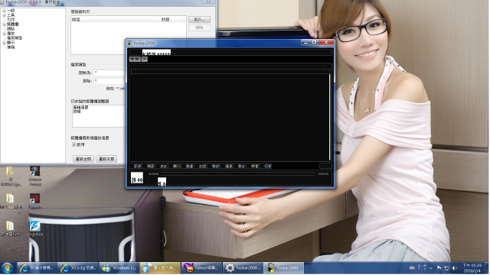The width and height of the screenshot is (490, 275).
Task: Click the greyed-out remove button below 加入...
Action: (199, 27)
